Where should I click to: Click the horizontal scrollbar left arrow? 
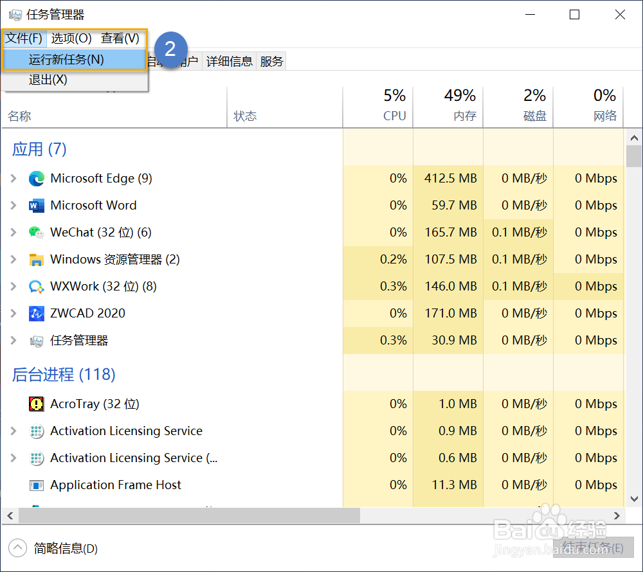pyautogui.click(x=10, y=515)
